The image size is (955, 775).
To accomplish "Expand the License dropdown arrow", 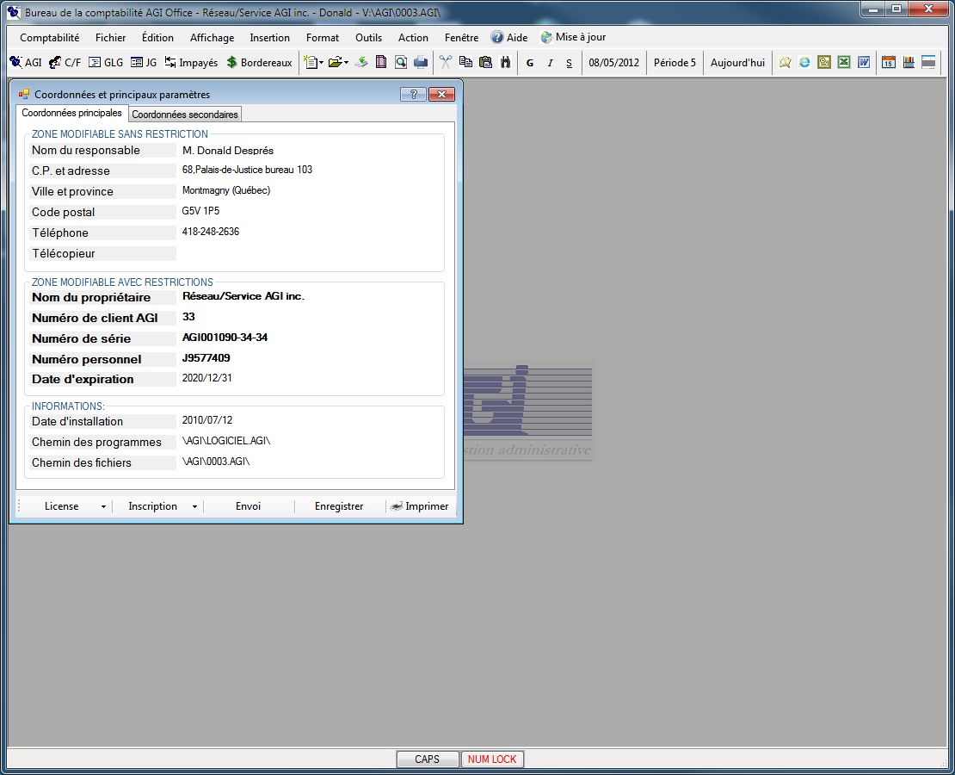I will pos(103,506).
